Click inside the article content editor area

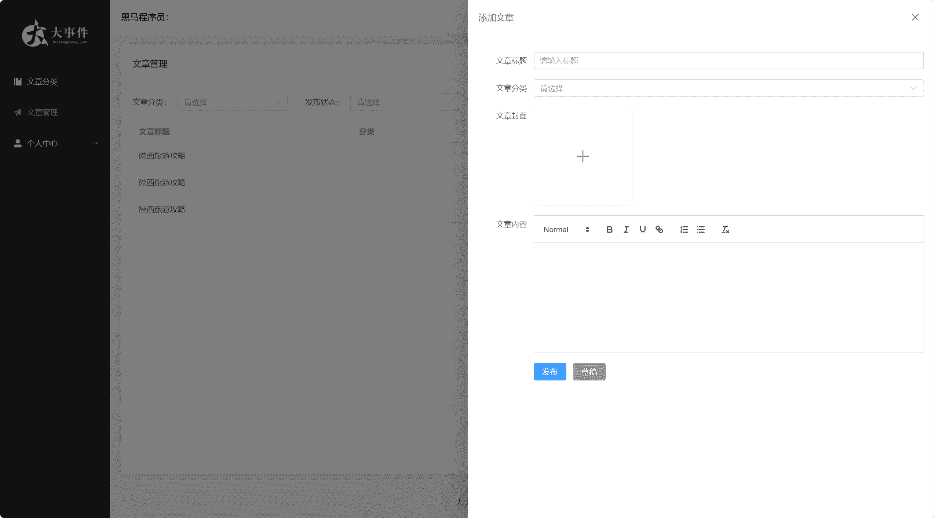coord(728,297)
